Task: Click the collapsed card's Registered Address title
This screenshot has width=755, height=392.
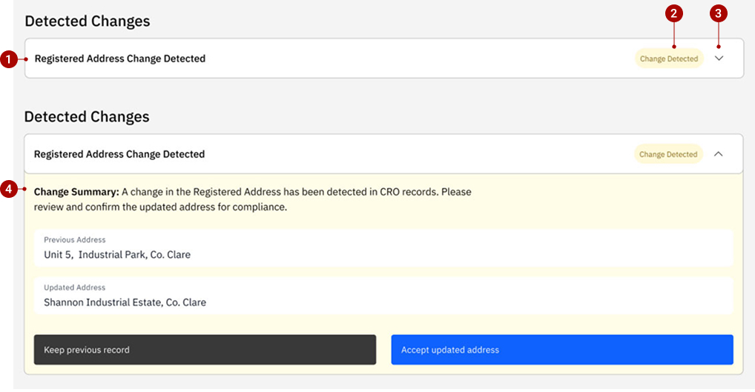Action: (120, 59)
